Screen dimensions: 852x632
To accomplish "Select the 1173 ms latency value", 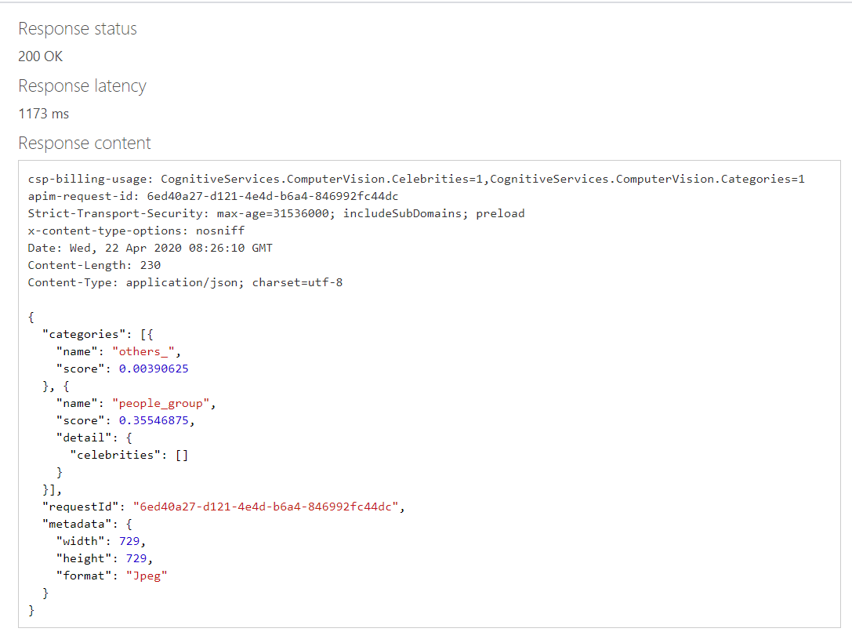I will (x=44, y=114).
